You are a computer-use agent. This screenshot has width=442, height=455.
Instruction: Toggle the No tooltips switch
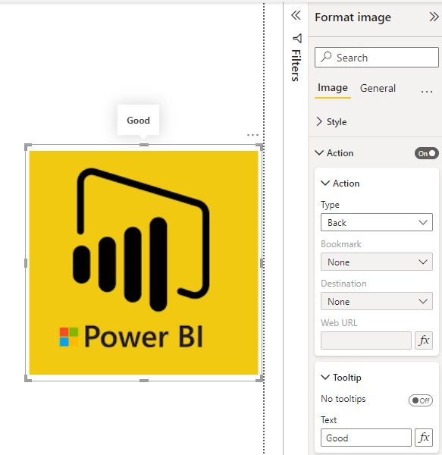421,400
